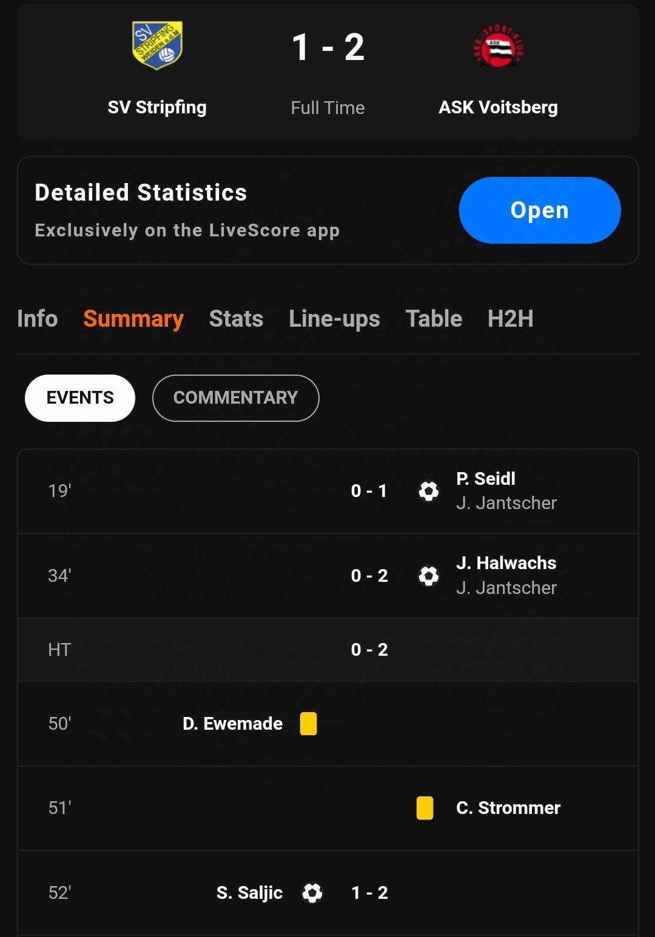Image resolution: width=655 pixels, height=937 pixels.
Task: Switch to the EVENTS view
Action: click(80, 398)
